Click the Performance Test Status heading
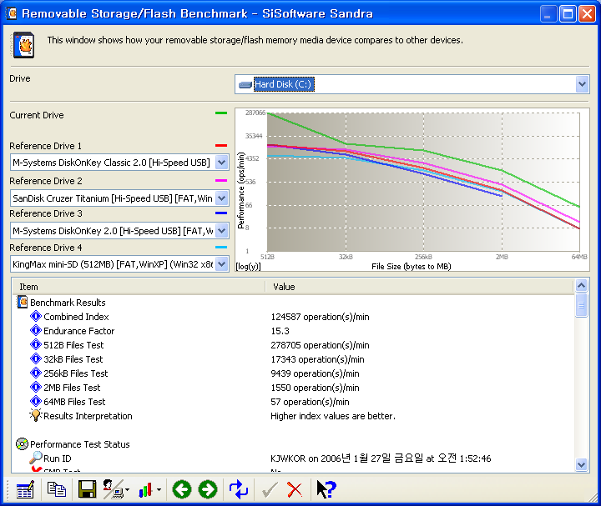This screenshot has width=601, height=506. (x=80, y=444)
